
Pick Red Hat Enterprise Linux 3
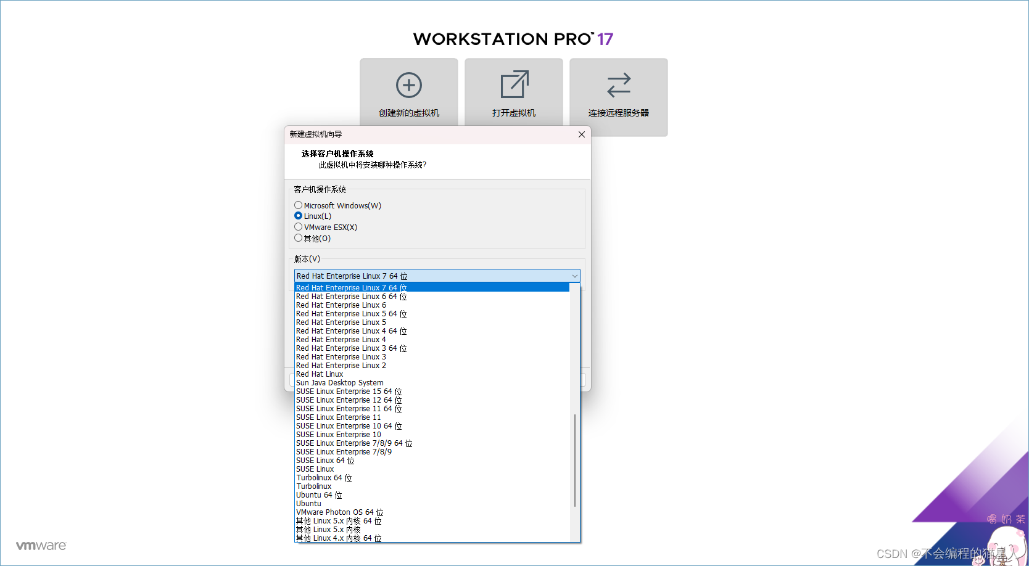pyautogui.click(x=432, y=357)
